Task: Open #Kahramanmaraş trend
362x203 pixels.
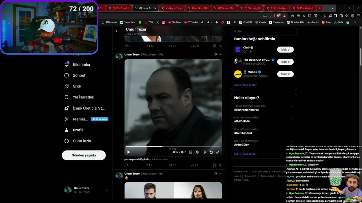Action: coord(246,110)
